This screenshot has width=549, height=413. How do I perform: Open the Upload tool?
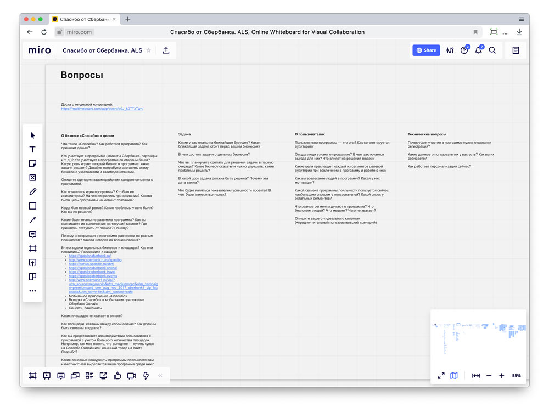click(x=32, y=262)
